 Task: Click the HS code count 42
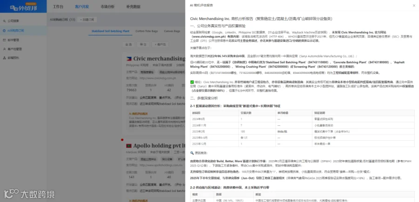point(169,91)
